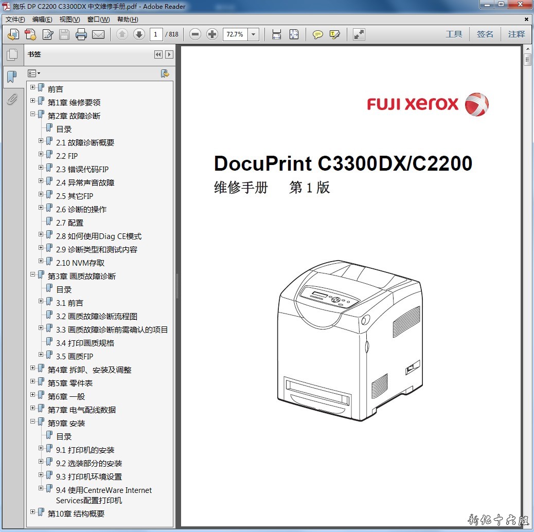
Task: Open the bookmark options dropdown menu
Action: click(x=34, y=74)
